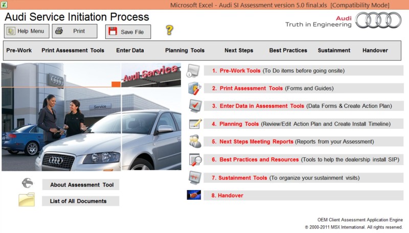The width and height of the screenshot is (409, 233).
Task: Click the Handover handshake icon
Action: [194, 195]
